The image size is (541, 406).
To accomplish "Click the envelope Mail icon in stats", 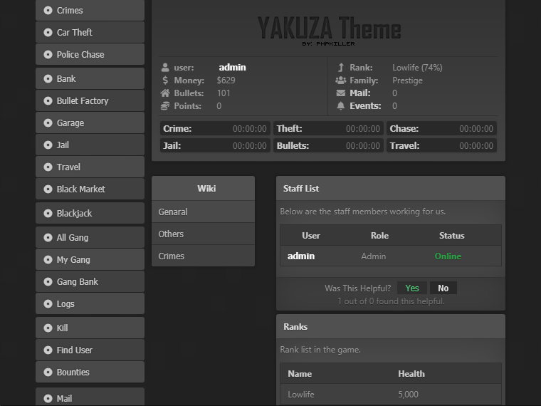I will [341, 93].
